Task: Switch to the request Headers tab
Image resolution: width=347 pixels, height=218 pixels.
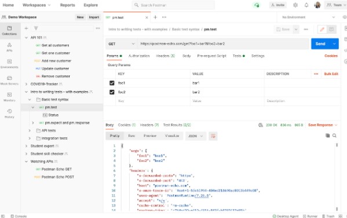Action: click(165, 56)
